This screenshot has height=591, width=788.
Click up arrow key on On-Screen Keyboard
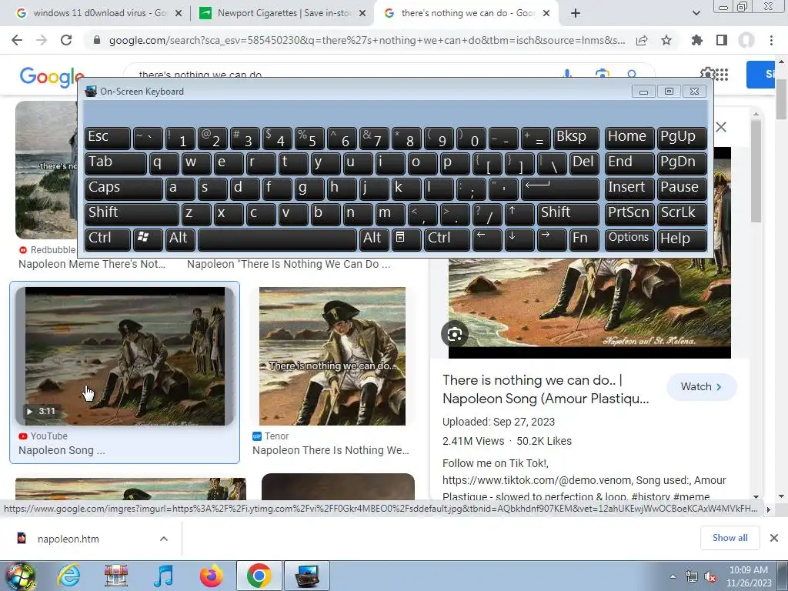coord(519,214)
